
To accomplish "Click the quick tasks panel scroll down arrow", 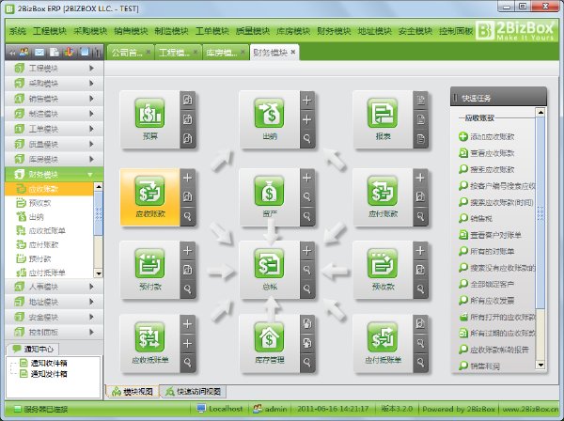I will [540, 365].
